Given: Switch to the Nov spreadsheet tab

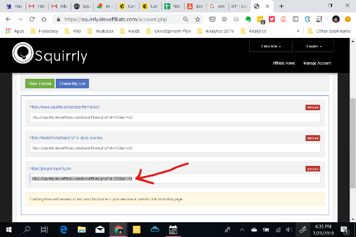Looking at the screenshot, I should tap(173, 7).
